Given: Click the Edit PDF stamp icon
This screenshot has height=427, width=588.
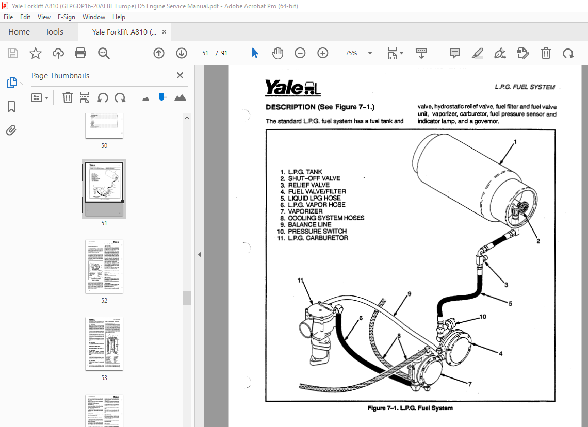Looking at the screenshot, I should point(522,53).
